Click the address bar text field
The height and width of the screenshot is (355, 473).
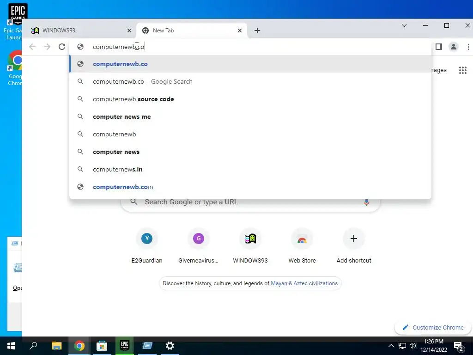coord(250,47)
